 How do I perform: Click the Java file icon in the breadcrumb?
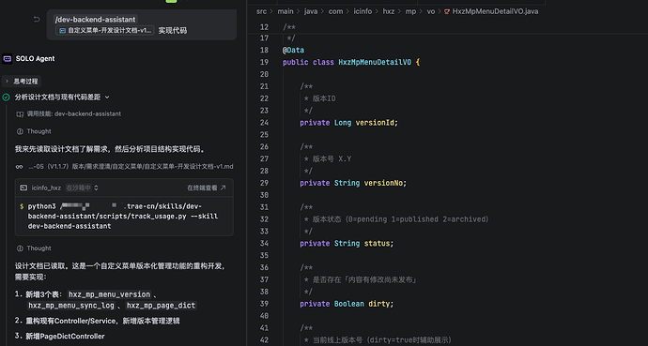[x=447, y=11]
